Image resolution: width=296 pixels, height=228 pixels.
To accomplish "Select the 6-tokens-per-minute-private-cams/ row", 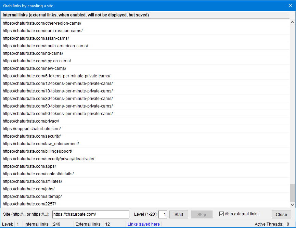I will (145, 76).
